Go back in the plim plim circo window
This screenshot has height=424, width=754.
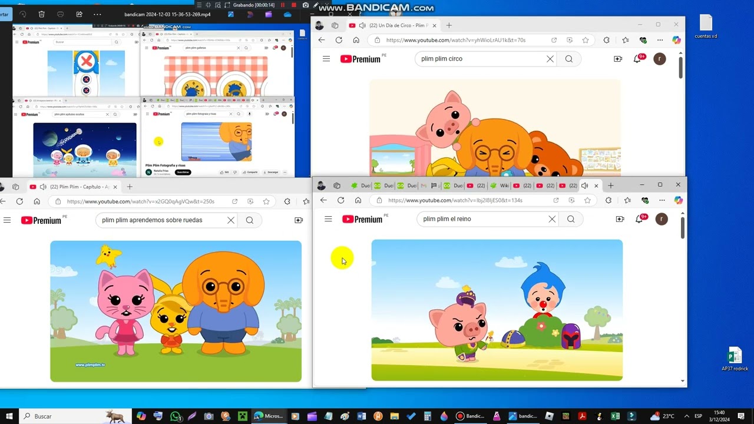pos(321,40)
